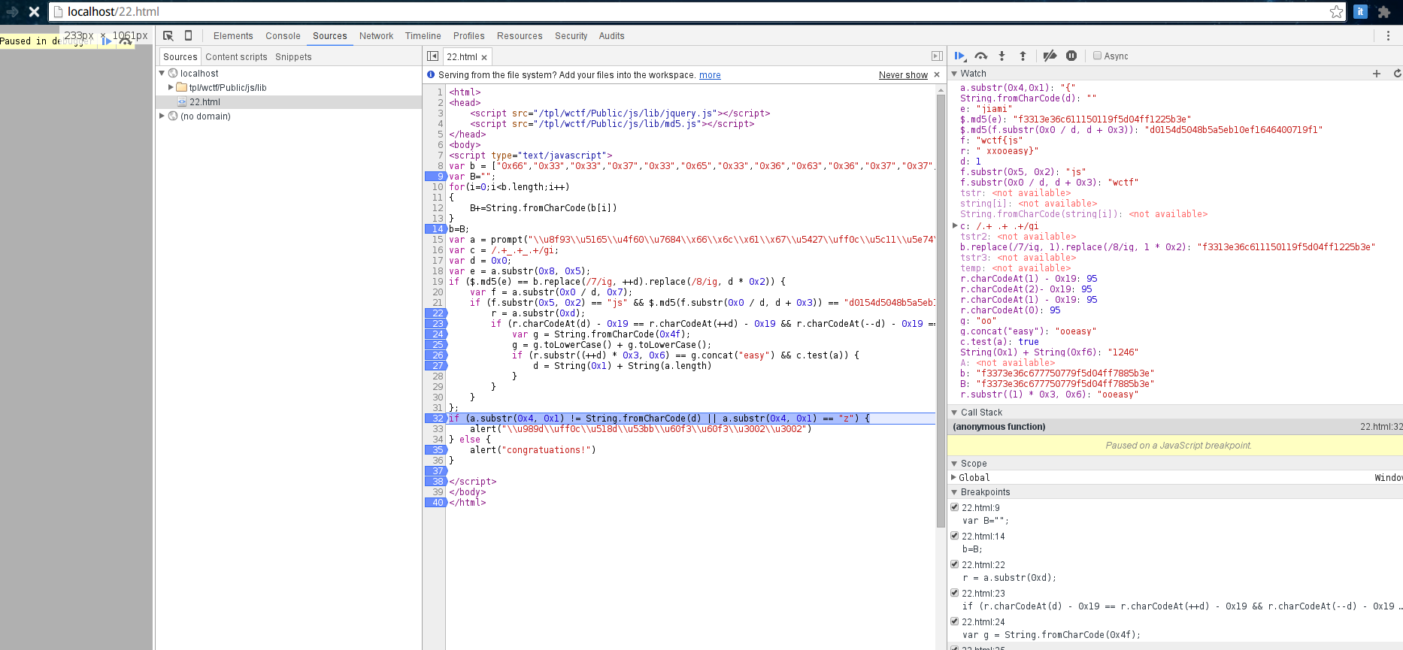
Task: Bookmark this page with star
Action: click(x=1336, y=11)
